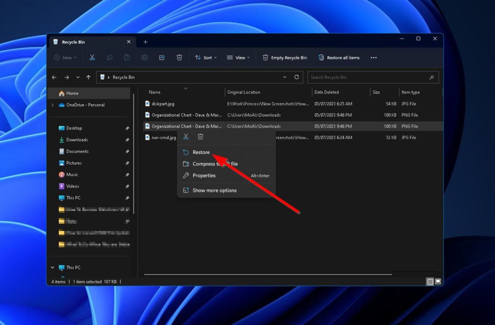Open the address bar history dropdown
495x325 pixels.
(x=285, y=77)
